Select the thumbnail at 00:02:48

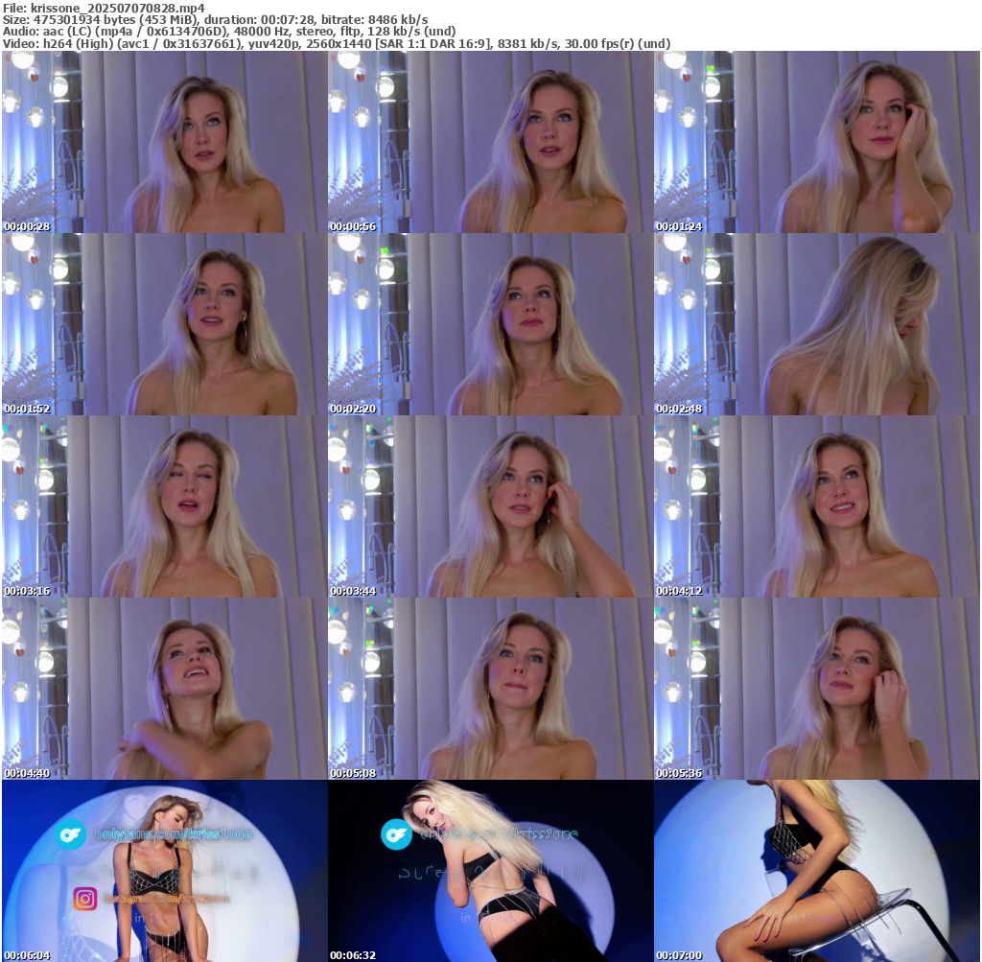[x=817, y=324]
